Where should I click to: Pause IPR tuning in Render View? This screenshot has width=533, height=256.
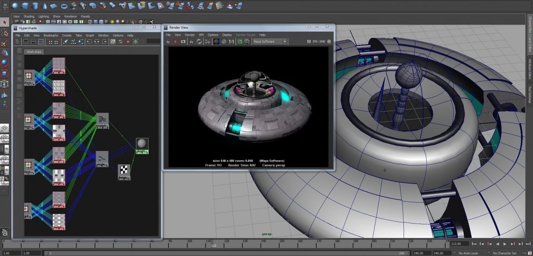point(309,42)
